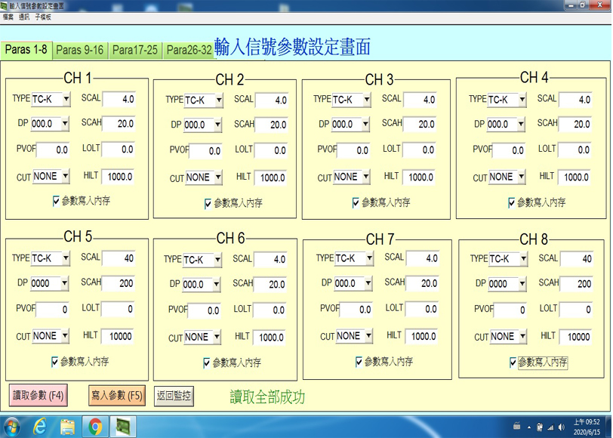
Task: Click 返回監控 button
Action: (x=174, y=396)
